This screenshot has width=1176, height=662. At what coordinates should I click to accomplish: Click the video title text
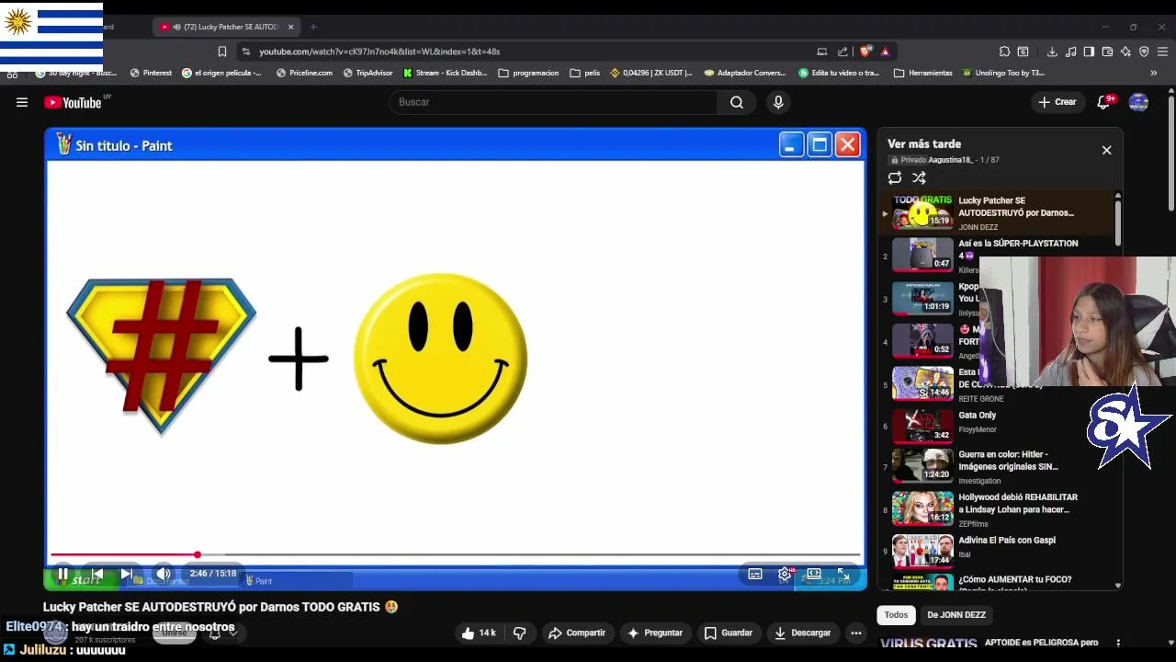click(220, 607)
